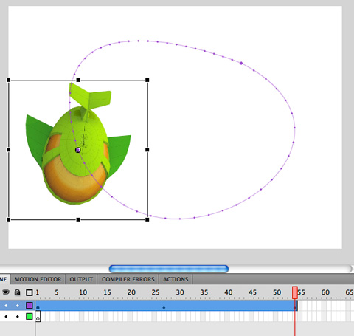The height and width of the screenshot is (336, 354).
Task: Click the blimp's center registration point
Action: coord(78,150)
